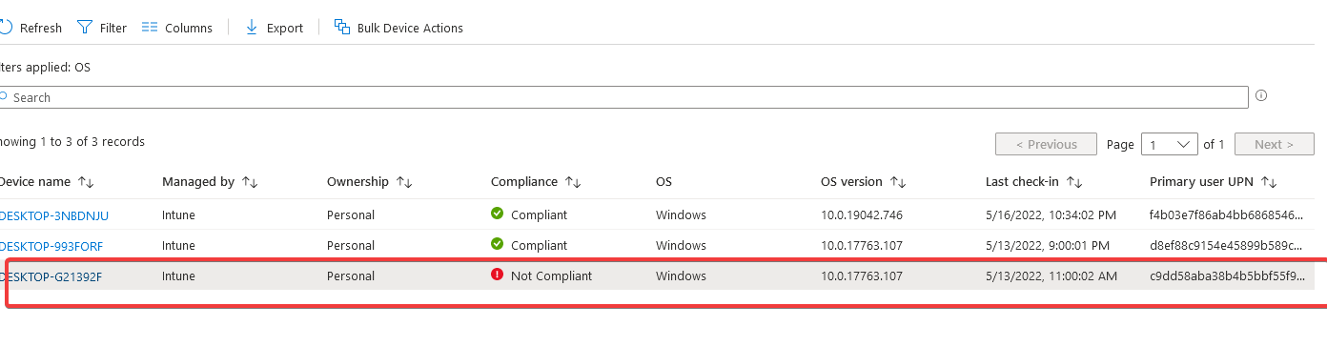
Task: Open device DESKTOP-3NBDNJU link
Action: pos(54,215)
